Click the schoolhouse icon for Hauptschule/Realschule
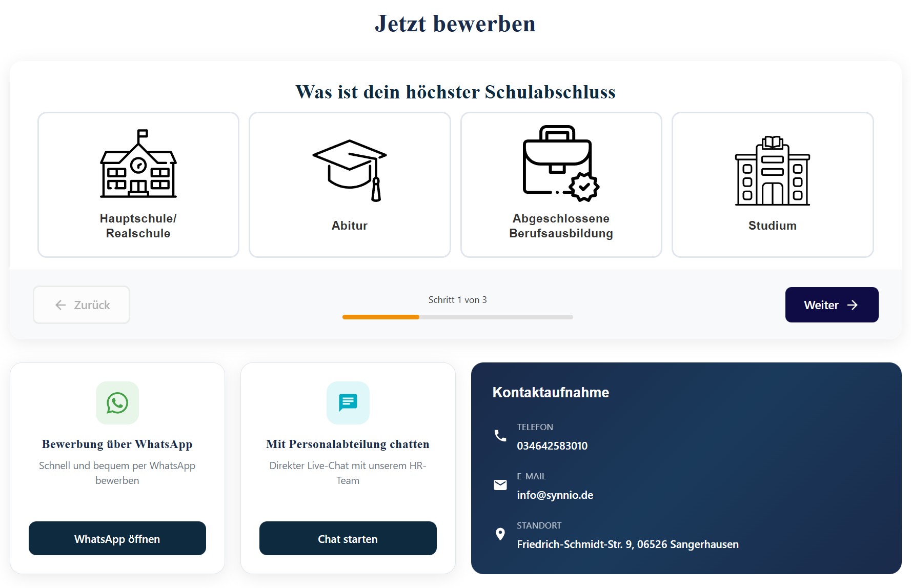This screenshot has width=911, height=588. pos(138,164)
